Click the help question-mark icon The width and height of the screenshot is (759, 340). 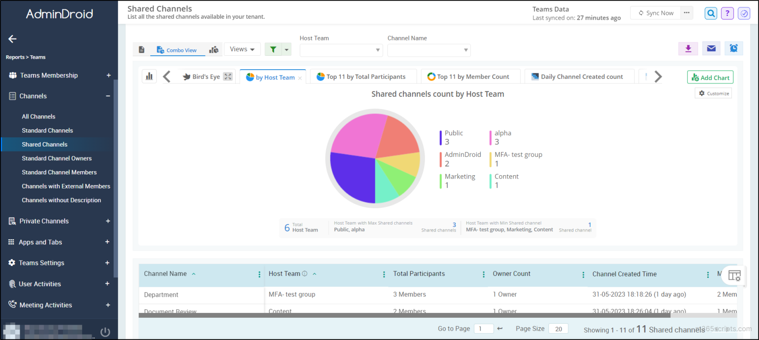(727, 13)
